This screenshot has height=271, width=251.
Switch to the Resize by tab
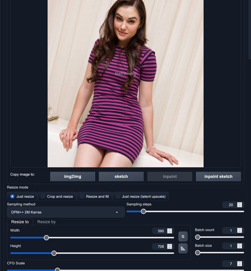(x=47, y=222)
